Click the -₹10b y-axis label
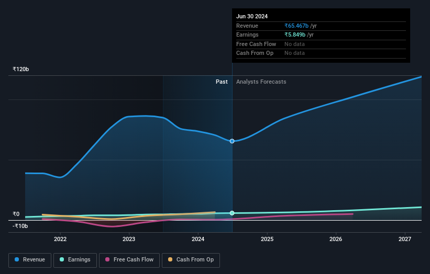 click(20, 226)
